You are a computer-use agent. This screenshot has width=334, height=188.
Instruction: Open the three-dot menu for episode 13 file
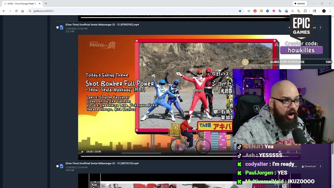point(320,166)
